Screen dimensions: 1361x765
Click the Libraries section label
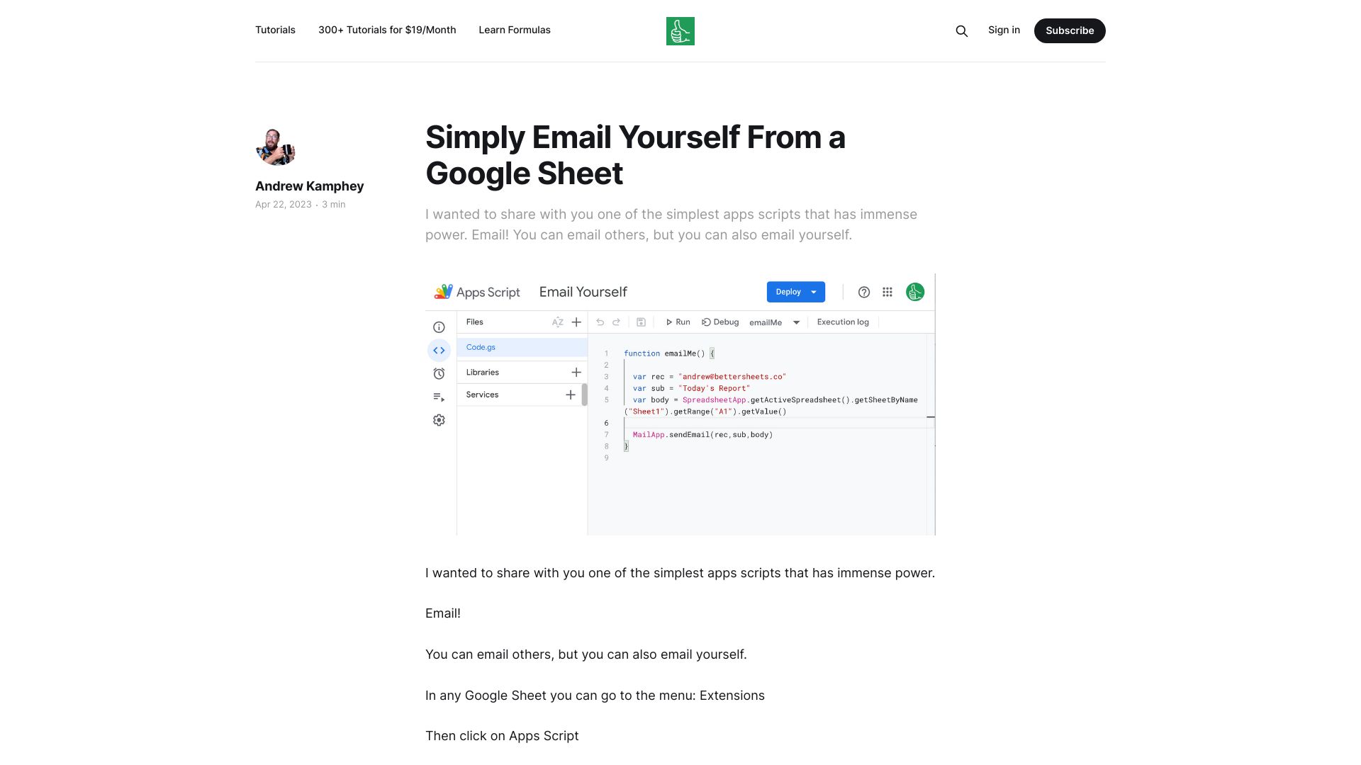pos(483,373)
